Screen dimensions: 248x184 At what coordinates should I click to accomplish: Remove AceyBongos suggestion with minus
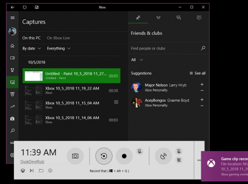pos(202,106)
